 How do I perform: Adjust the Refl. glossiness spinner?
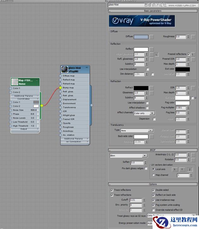[147, 59]
